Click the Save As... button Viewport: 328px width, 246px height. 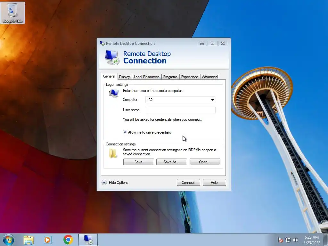point(172,162)
